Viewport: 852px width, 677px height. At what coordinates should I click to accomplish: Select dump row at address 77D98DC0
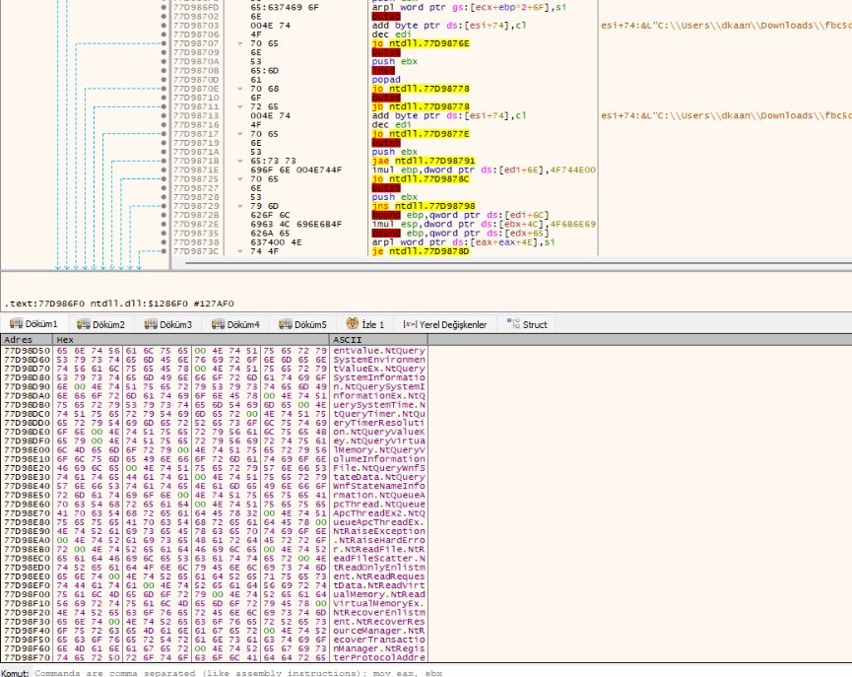coord(215,414)
